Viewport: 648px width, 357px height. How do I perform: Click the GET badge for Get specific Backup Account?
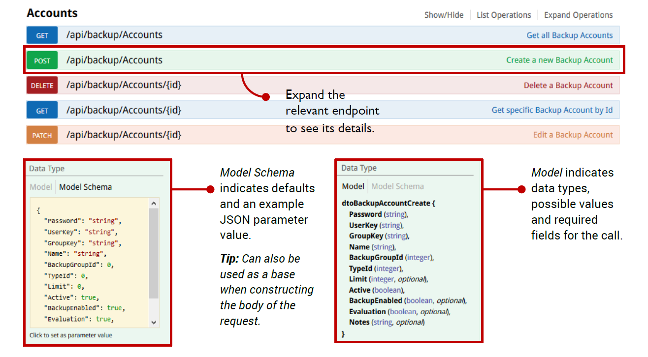tap(42, 111)
